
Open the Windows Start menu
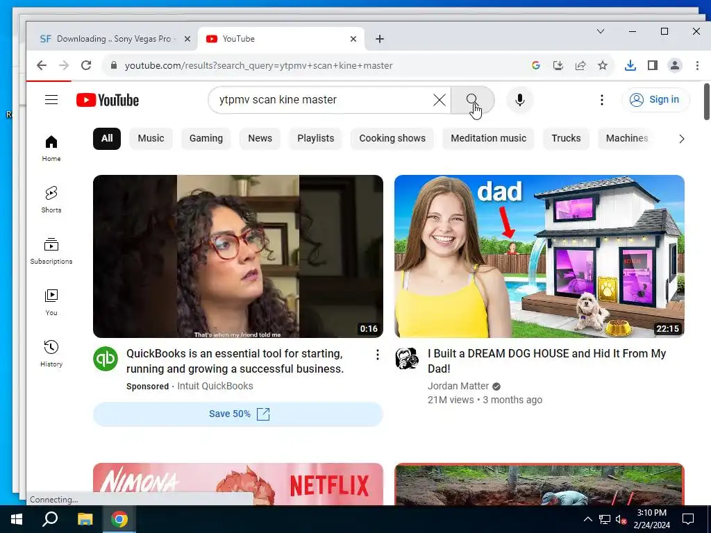click(x=17, y=519)
